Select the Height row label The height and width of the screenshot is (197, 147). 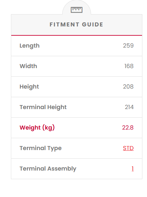[x=29, y=87]
